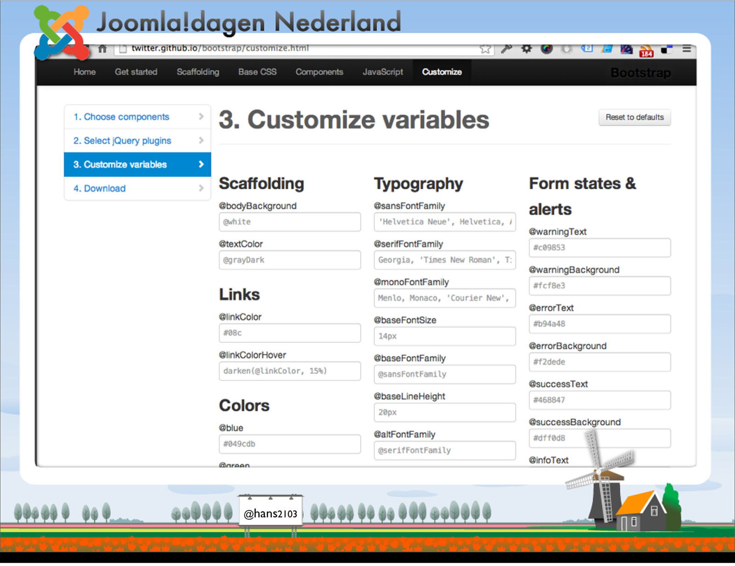The width and height of the screenshot is (735, 566).
Task: Click the black and white squares extension icon
Action: (x=667, y=49)
